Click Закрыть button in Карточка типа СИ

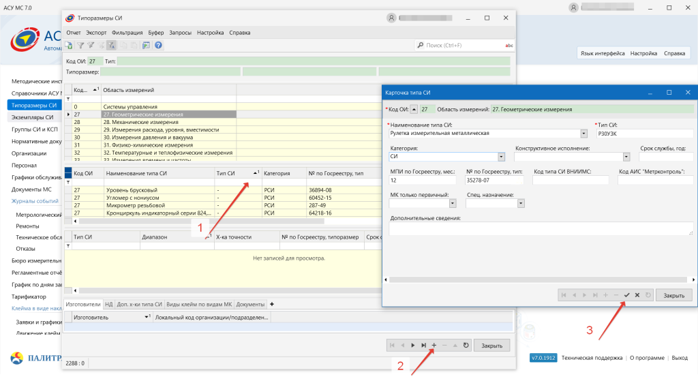point(673,295)
